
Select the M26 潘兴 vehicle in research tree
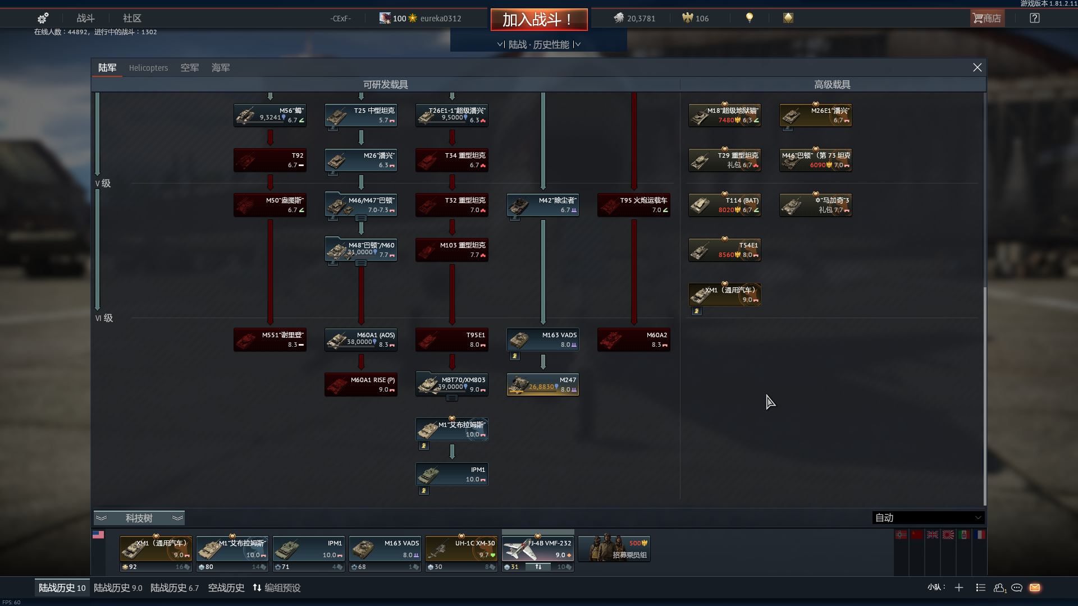coord(361,160)
